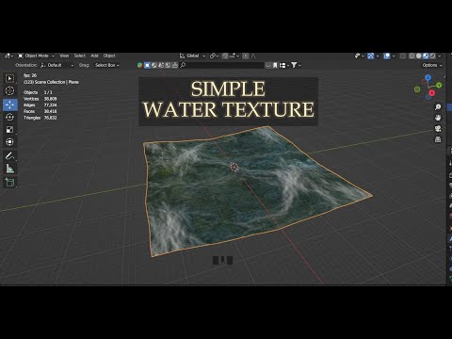The width and height of the screenshot is (452, 339).
Task: Click the Vertices statistic row
Action: (40, 99)
